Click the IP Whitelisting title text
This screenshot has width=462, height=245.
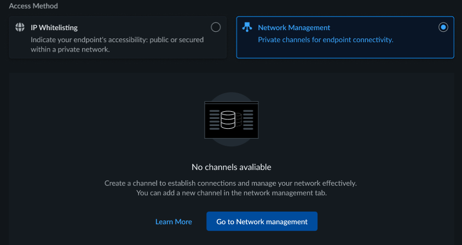[x=54, y=27]
